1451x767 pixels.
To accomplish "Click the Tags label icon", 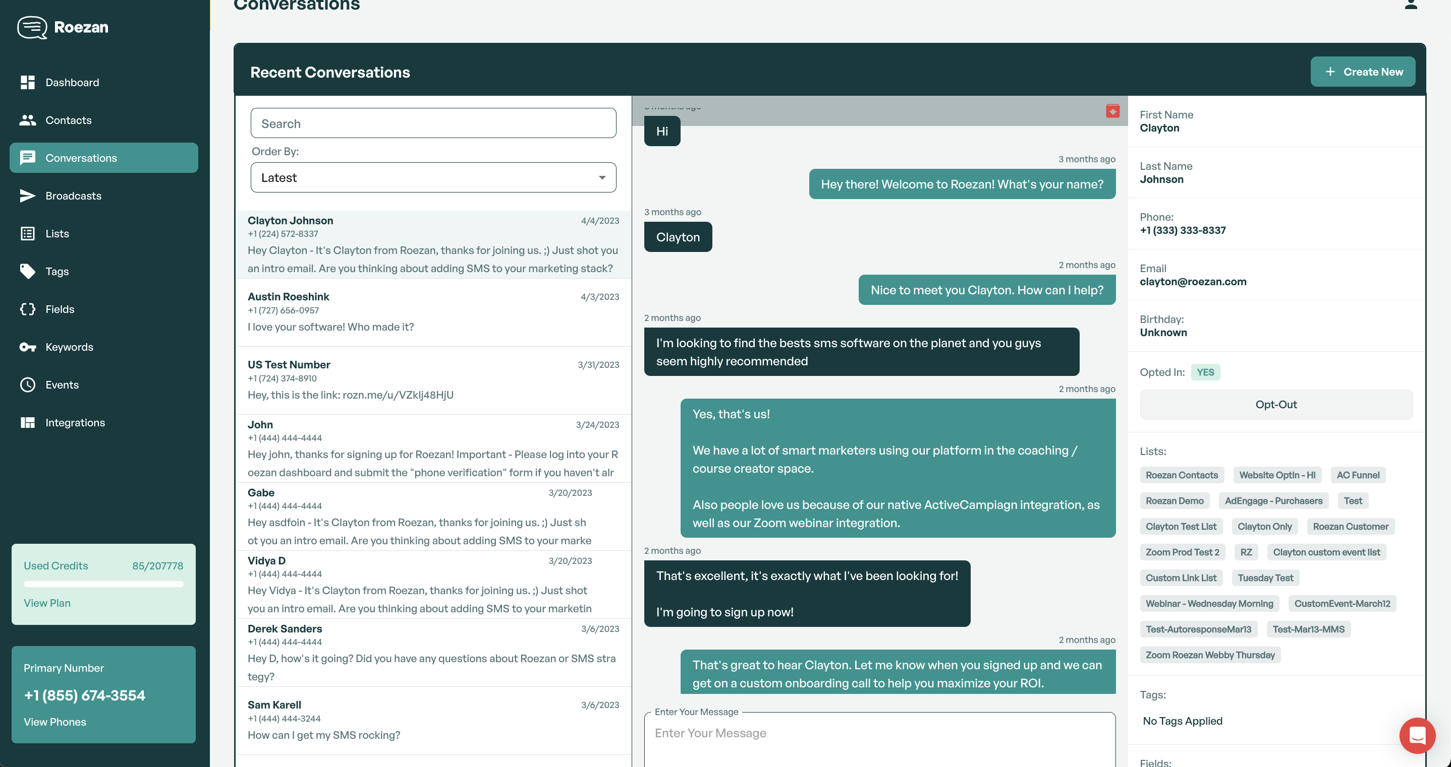I will [x=27, y=271].
